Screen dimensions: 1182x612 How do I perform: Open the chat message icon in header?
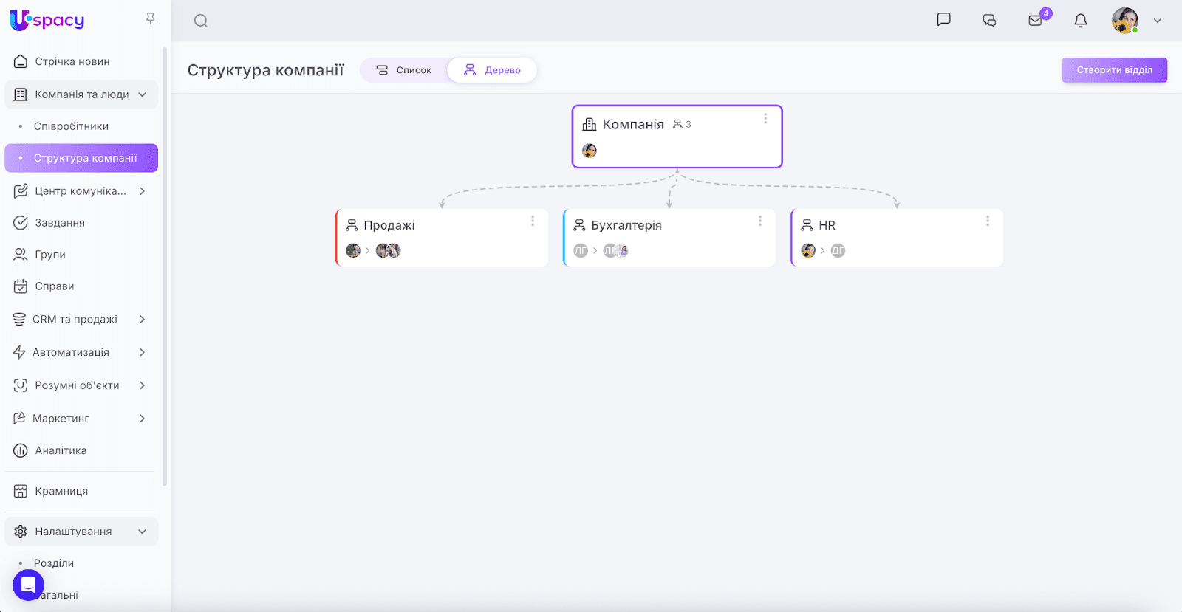click(943, 20)
